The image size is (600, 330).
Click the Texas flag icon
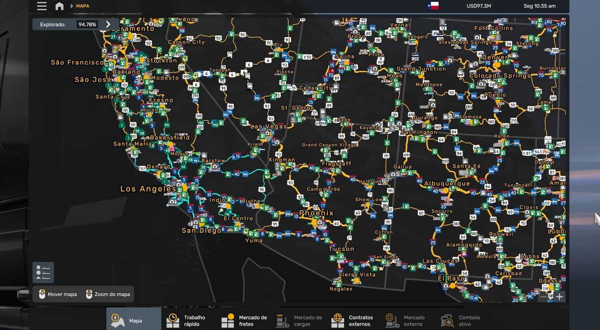433,6
